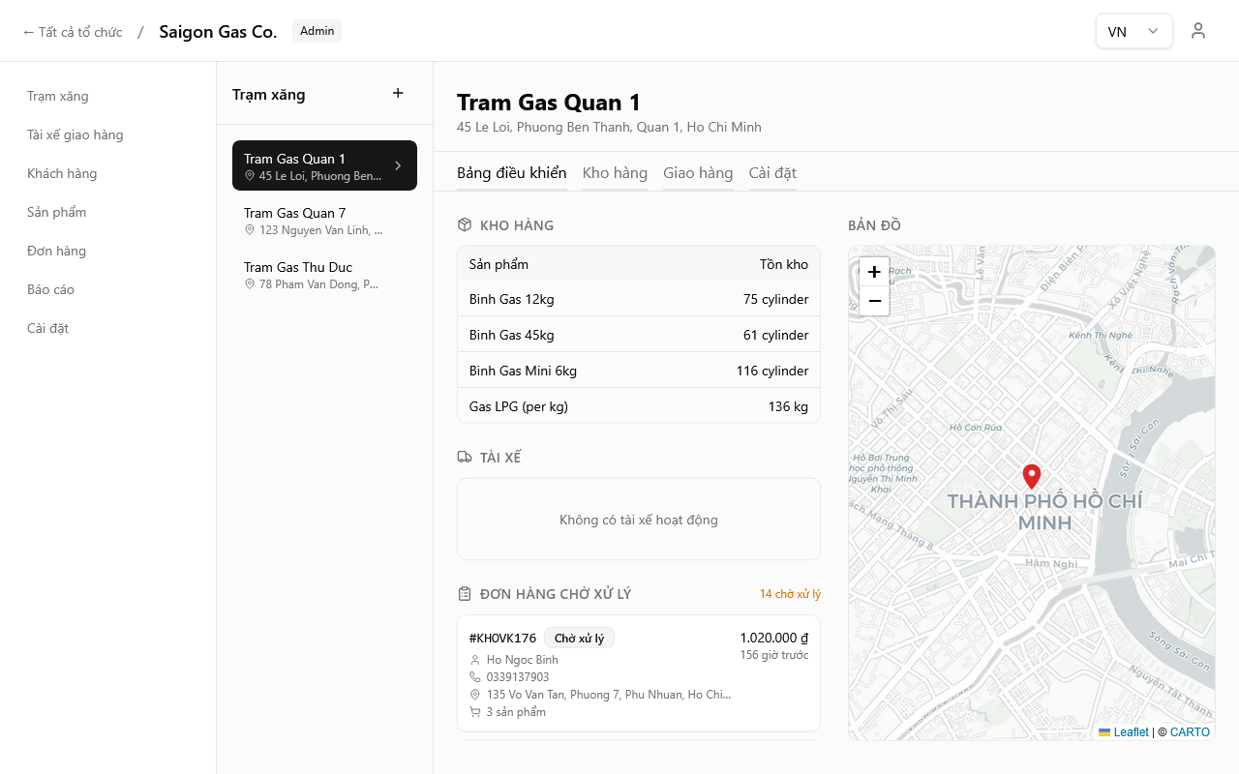Open the Leaflet attribution link
This screenshot has width=1239, height=774.
point(1131,732)
